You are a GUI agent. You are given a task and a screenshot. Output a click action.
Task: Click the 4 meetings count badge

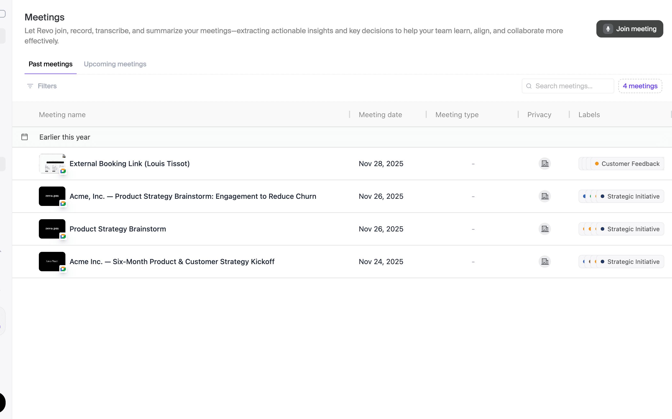pos(640,86)
